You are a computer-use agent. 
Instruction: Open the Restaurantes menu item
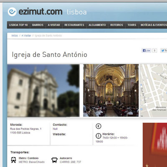click(x=74, y=25)
